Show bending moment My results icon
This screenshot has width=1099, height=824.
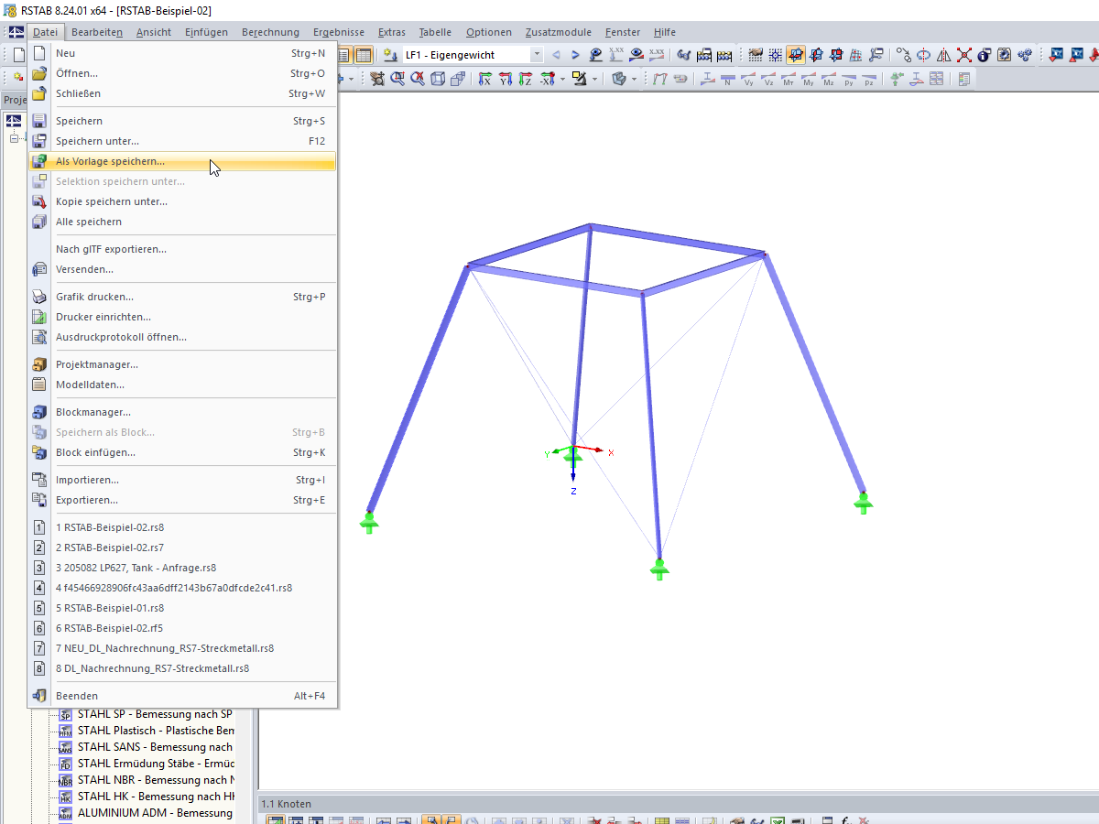tap(808, 80)
